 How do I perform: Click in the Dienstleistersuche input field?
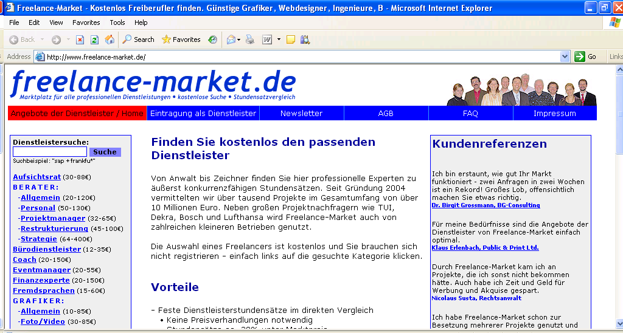(50, 152)
